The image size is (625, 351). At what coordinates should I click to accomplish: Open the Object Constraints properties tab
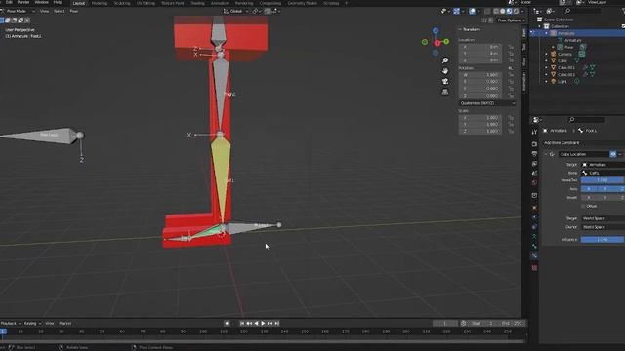pyautogui.click(x=534, y=227)
